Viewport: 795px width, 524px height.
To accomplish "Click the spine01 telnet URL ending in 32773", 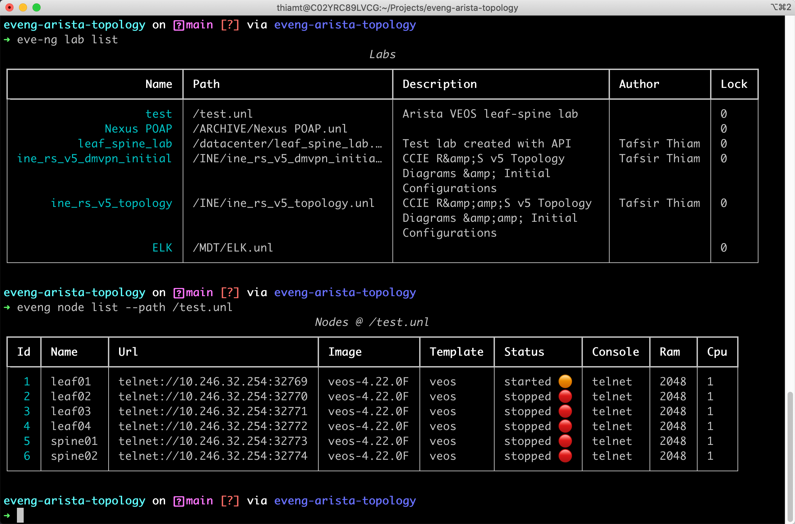I will click(213, 441).
